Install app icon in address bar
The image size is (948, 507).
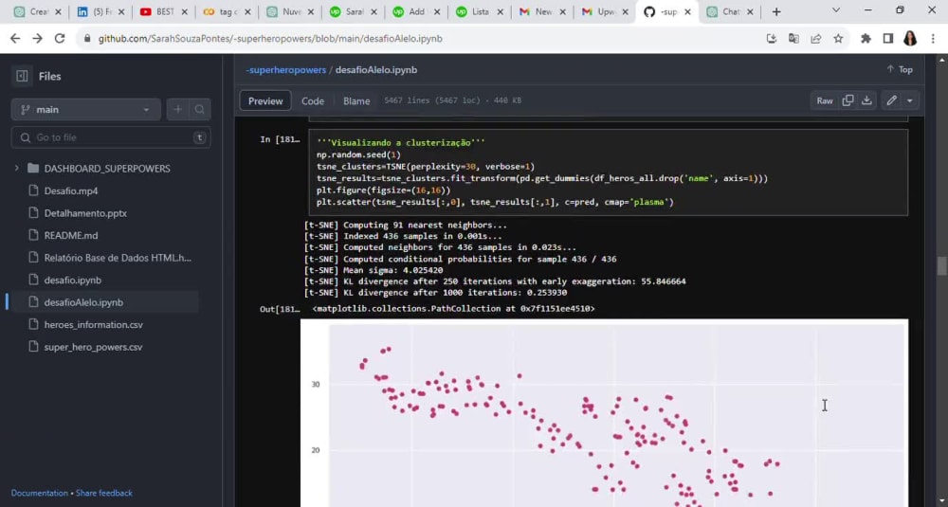pos(772,39)
